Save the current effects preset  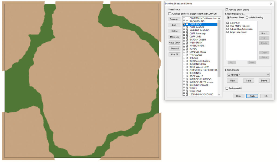(248, 80)
